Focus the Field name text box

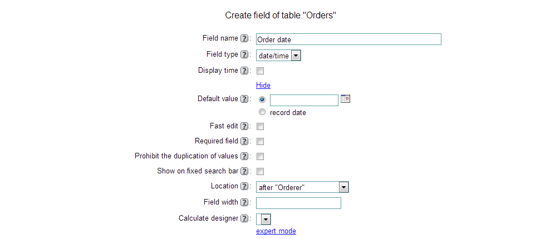348,39
